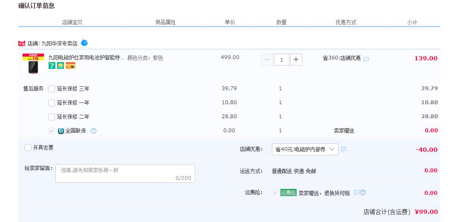Click the 运送方式： label
456x222 pixels.
[251, 171]
